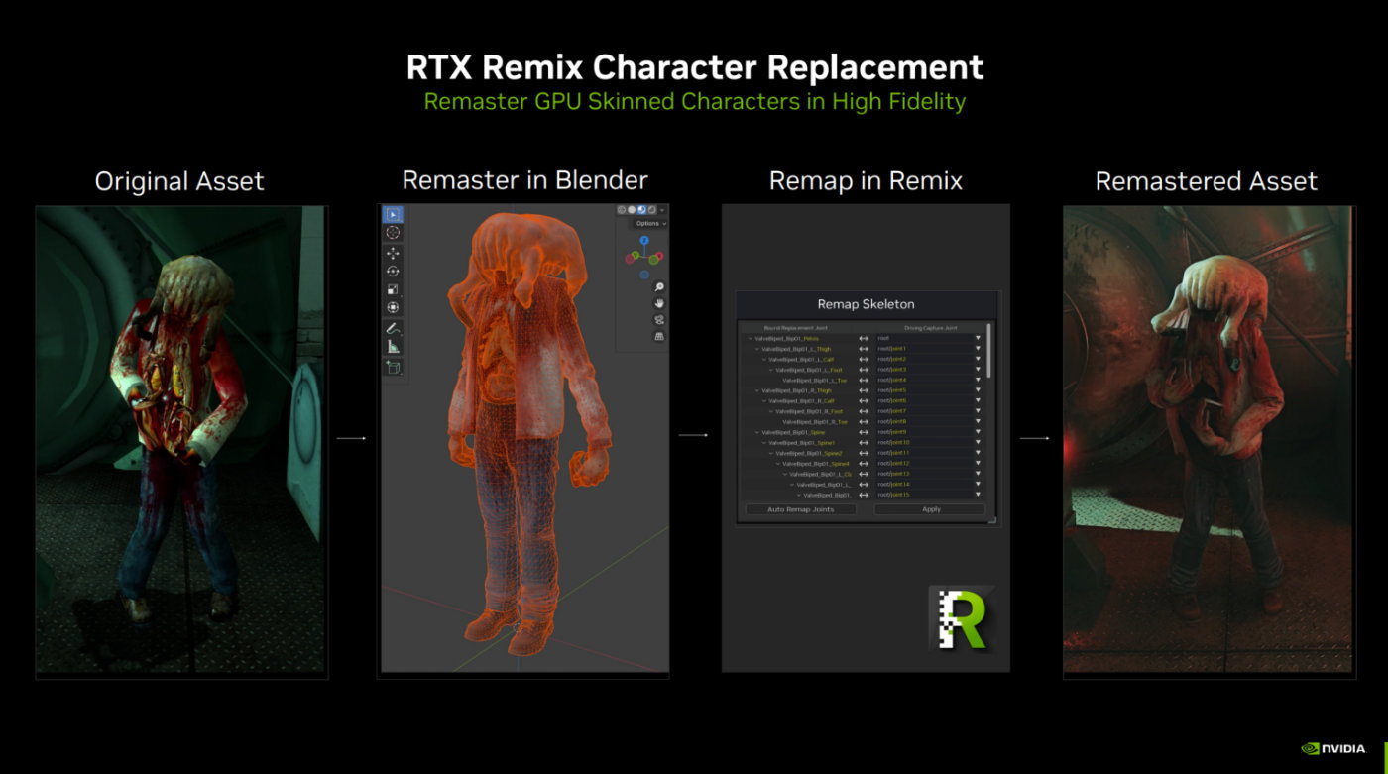This screenshot has height=774, width=1388.
Task: Collapse the ValveBiped_Bip01_L_Foot node
Action: click(771, 370)
